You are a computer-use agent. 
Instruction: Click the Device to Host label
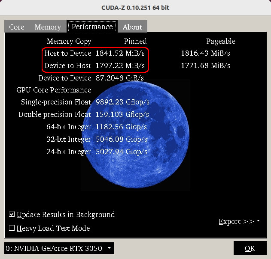pos(68,65)
